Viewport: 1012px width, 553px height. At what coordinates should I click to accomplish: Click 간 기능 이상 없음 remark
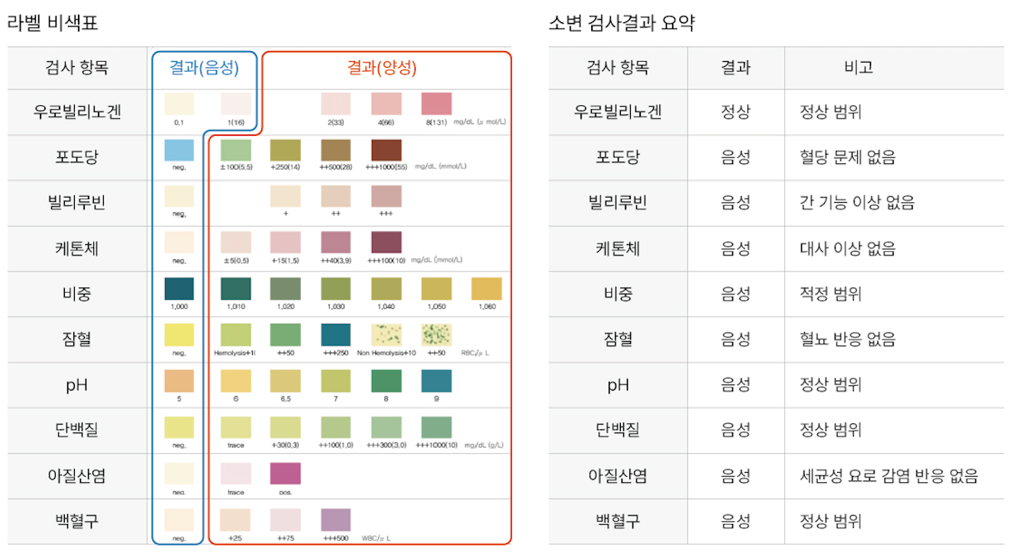click(x=857, y=203)
